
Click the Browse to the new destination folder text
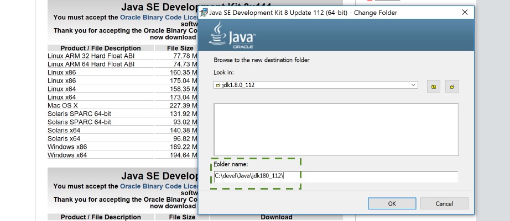[262, 60]
